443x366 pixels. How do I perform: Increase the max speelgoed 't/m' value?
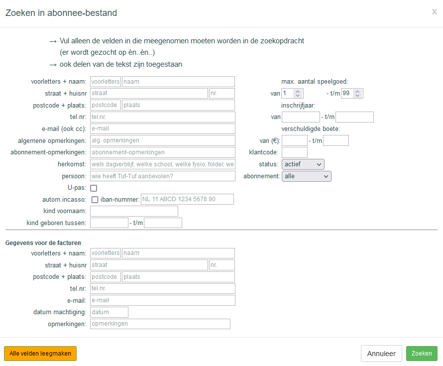pos(357,91)
